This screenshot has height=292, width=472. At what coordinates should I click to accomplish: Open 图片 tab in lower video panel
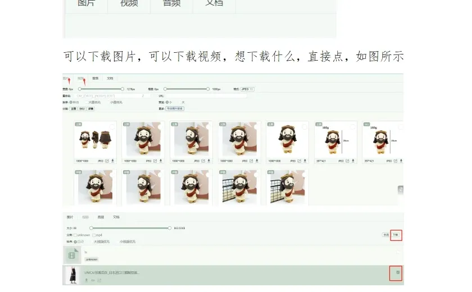coord(70,217)
